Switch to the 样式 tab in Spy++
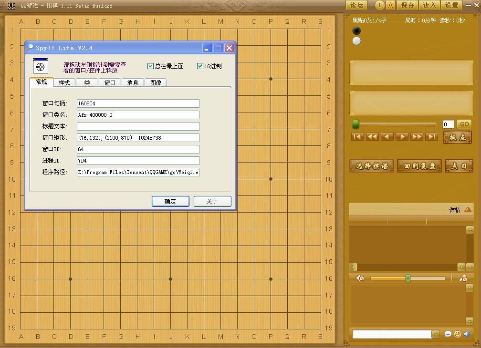The height and width of the screenshot is (348, 481). point(64,82)
